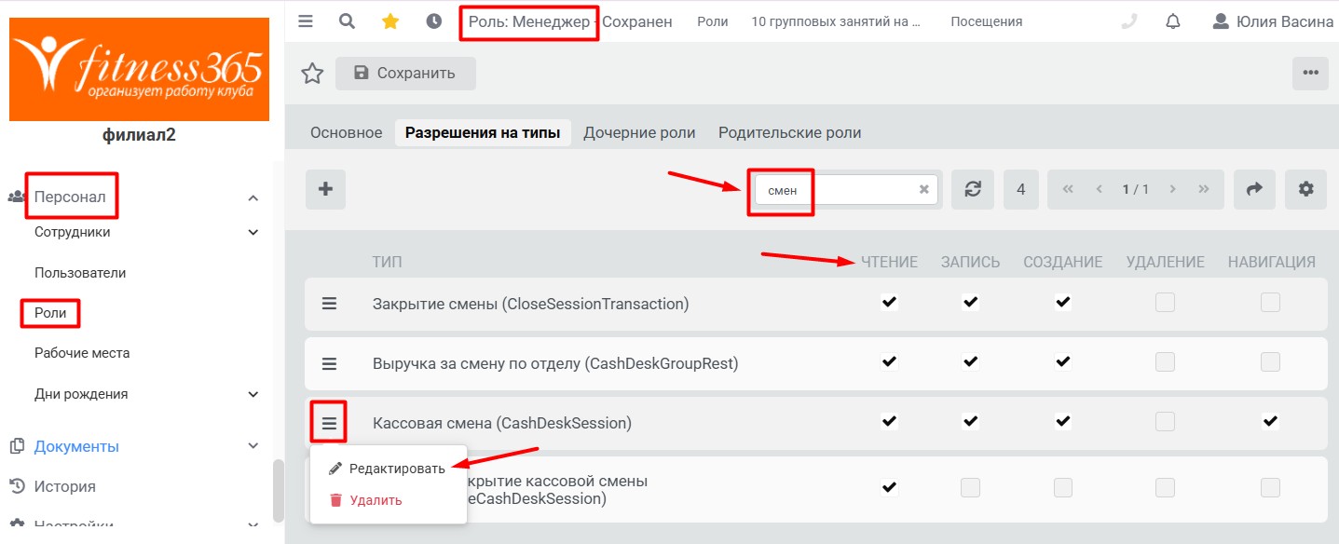Open list settings gear
The height and width of the screenshot is (544, 1339).
click(1305, 189)
